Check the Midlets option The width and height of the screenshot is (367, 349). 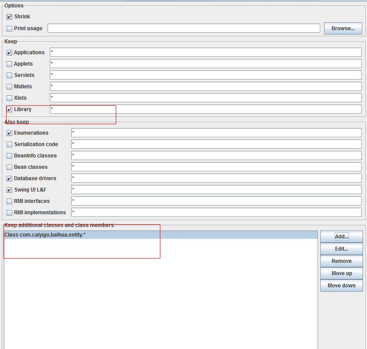pyautogui.click(x=9, y=87)
